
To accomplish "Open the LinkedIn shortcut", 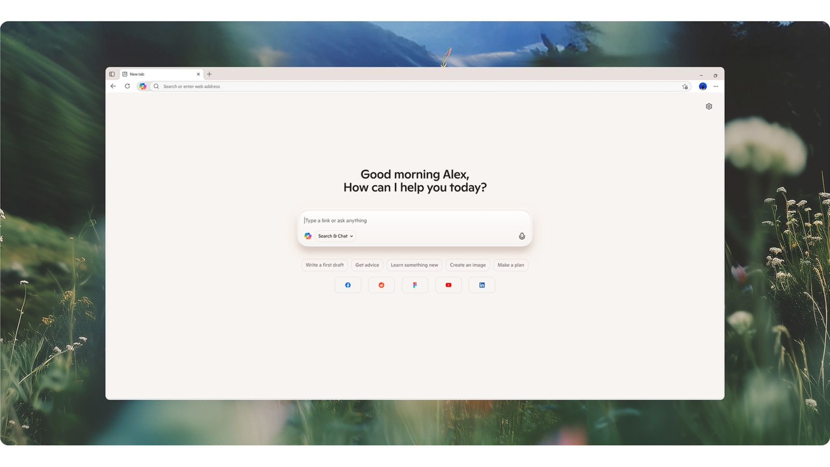I will coord(481,285).
